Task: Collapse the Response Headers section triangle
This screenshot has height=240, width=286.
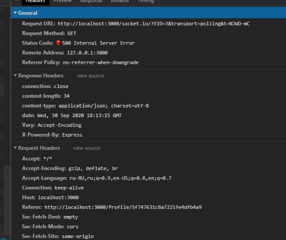Action: point(15,75)
